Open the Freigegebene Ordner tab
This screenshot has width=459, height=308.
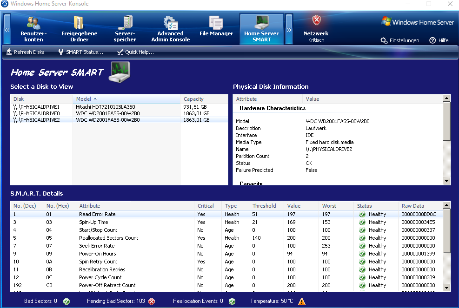[x=80, y=29]
